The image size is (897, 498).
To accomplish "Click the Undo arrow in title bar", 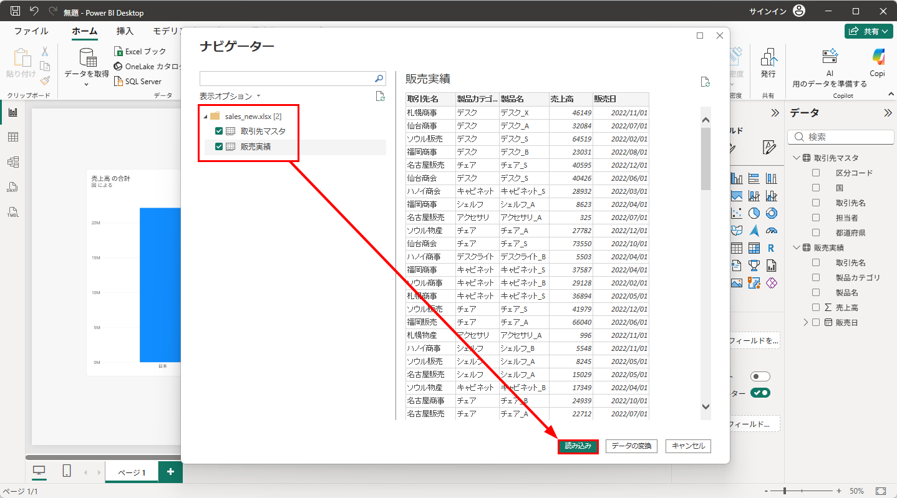I will tap(34, 11).
